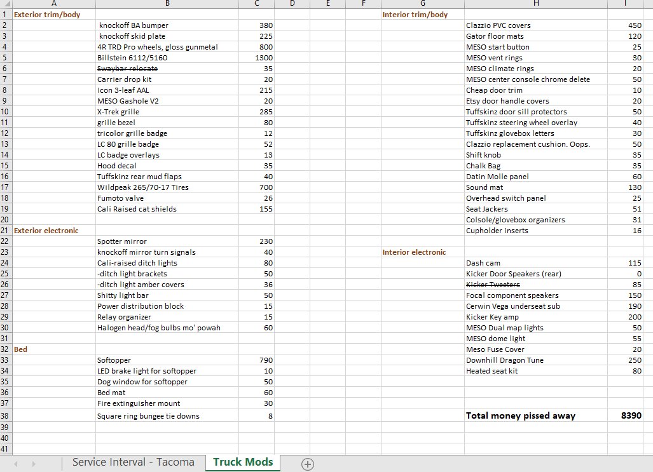Screen dimensions: 653x472
Task: Click the MESO Gashole V2 cell
Action: point(167,101)
